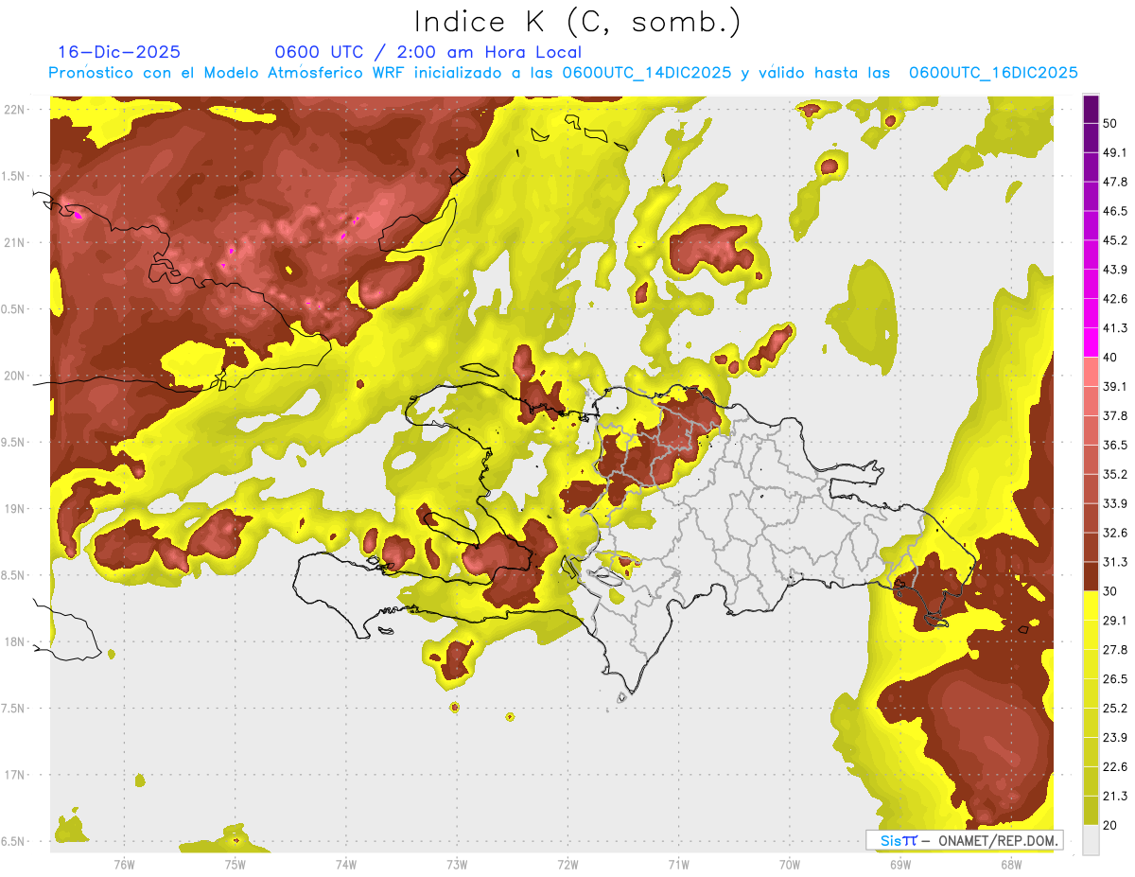Click the WRF forecast description subtitle

tap(564, 73)
